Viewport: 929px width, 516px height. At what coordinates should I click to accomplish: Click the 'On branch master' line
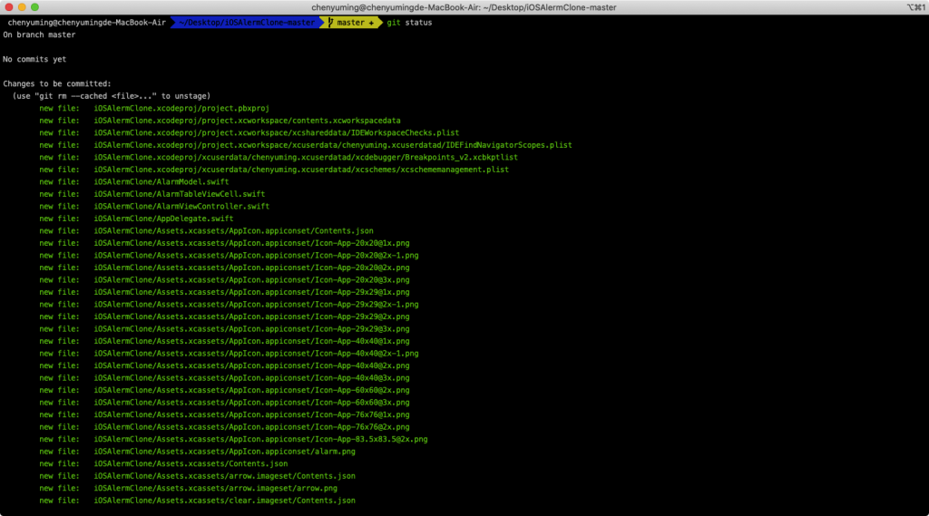pyautogui.click(x=39, y=35)
